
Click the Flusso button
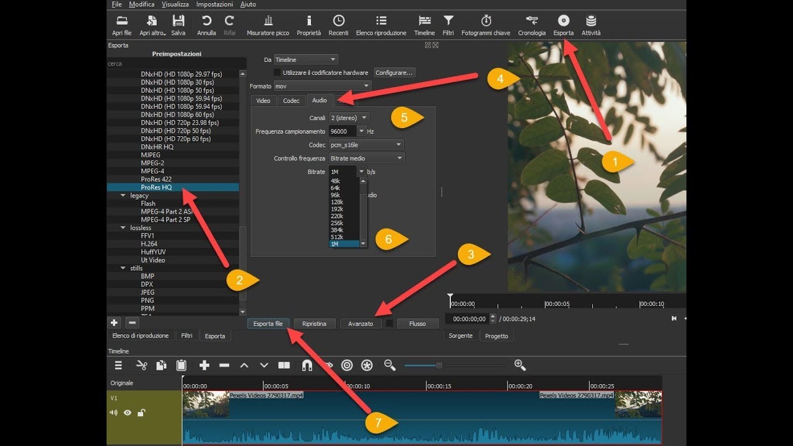418,323
